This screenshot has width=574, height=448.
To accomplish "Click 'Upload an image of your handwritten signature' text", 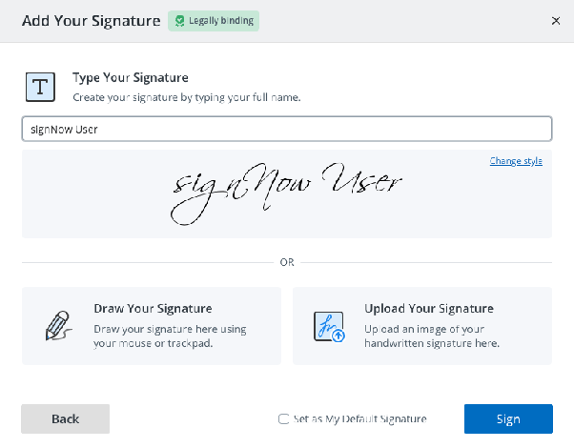I will click(x=432, y=336).
